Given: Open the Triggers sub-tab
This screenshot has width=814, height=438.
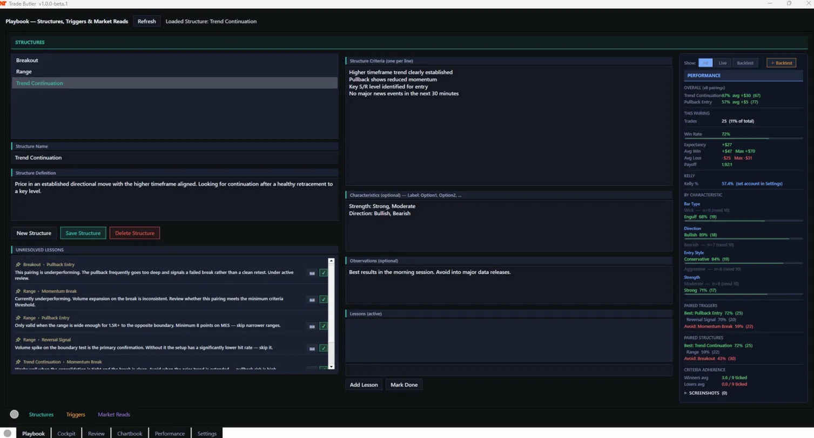Looking at the screenshot, I should pos(76,414).
